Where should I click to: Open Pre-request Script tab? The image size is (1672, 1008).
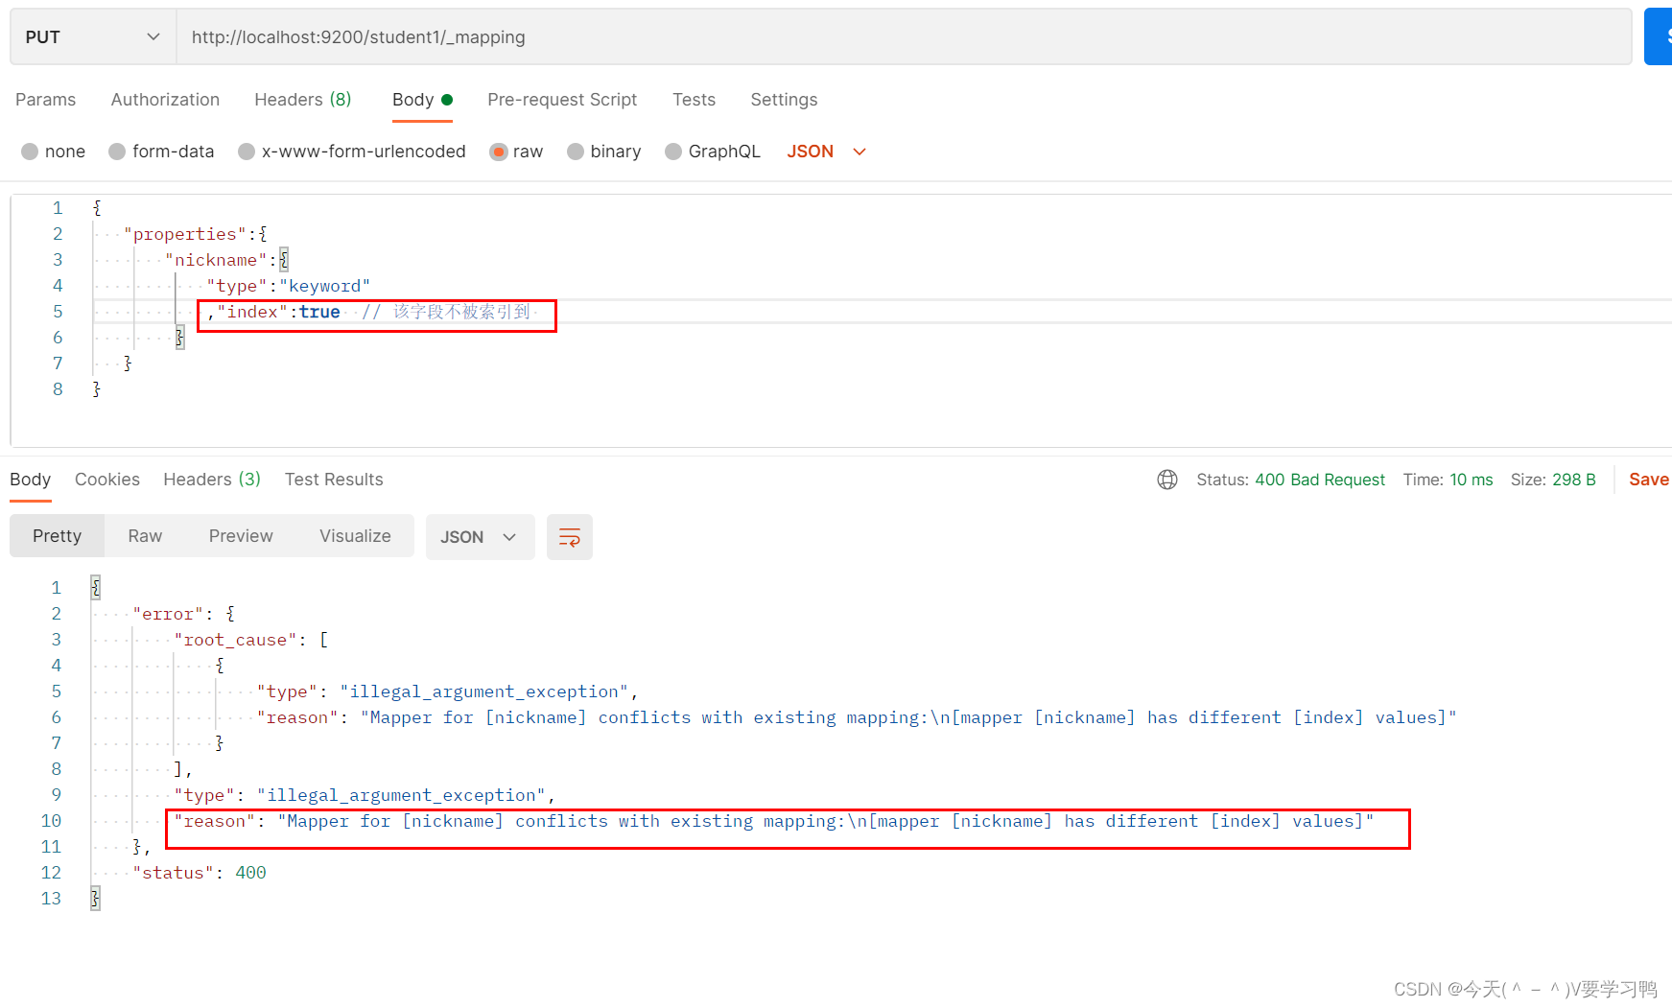[562, 100]
